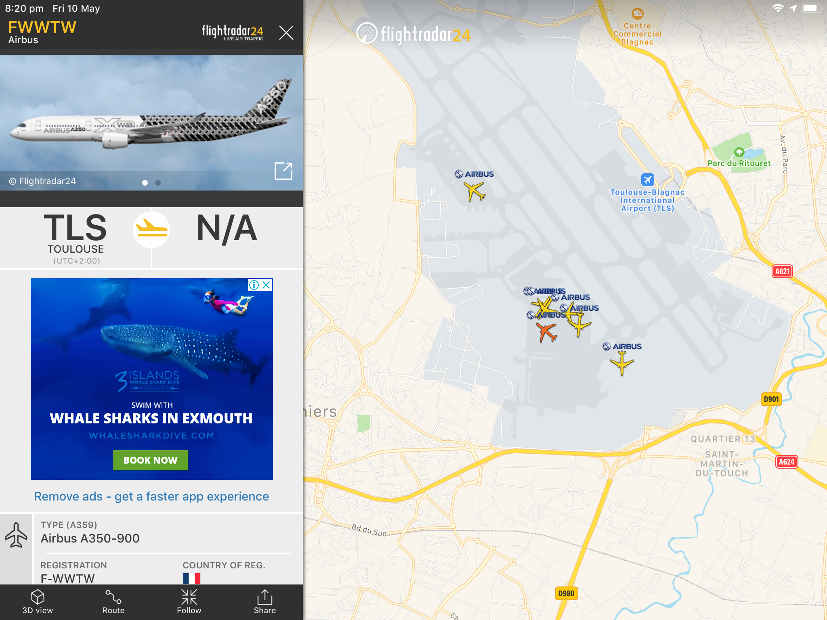The width and height of the screenshot is (827, 620).
Task: Share this flight
Action: (265, 602)
